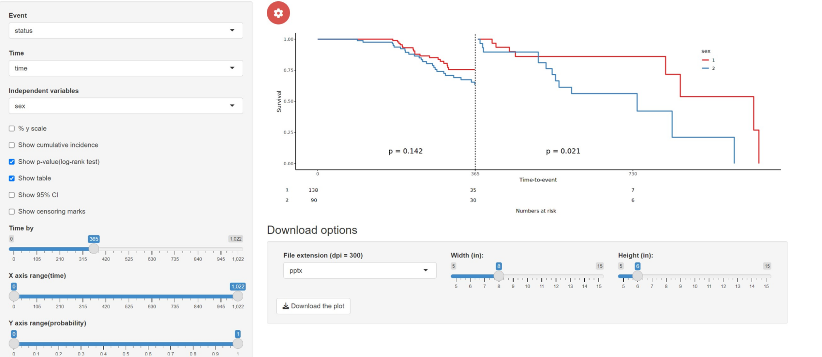
Task: Open the Event status dropdown
Action: click(x=126, y=30)
